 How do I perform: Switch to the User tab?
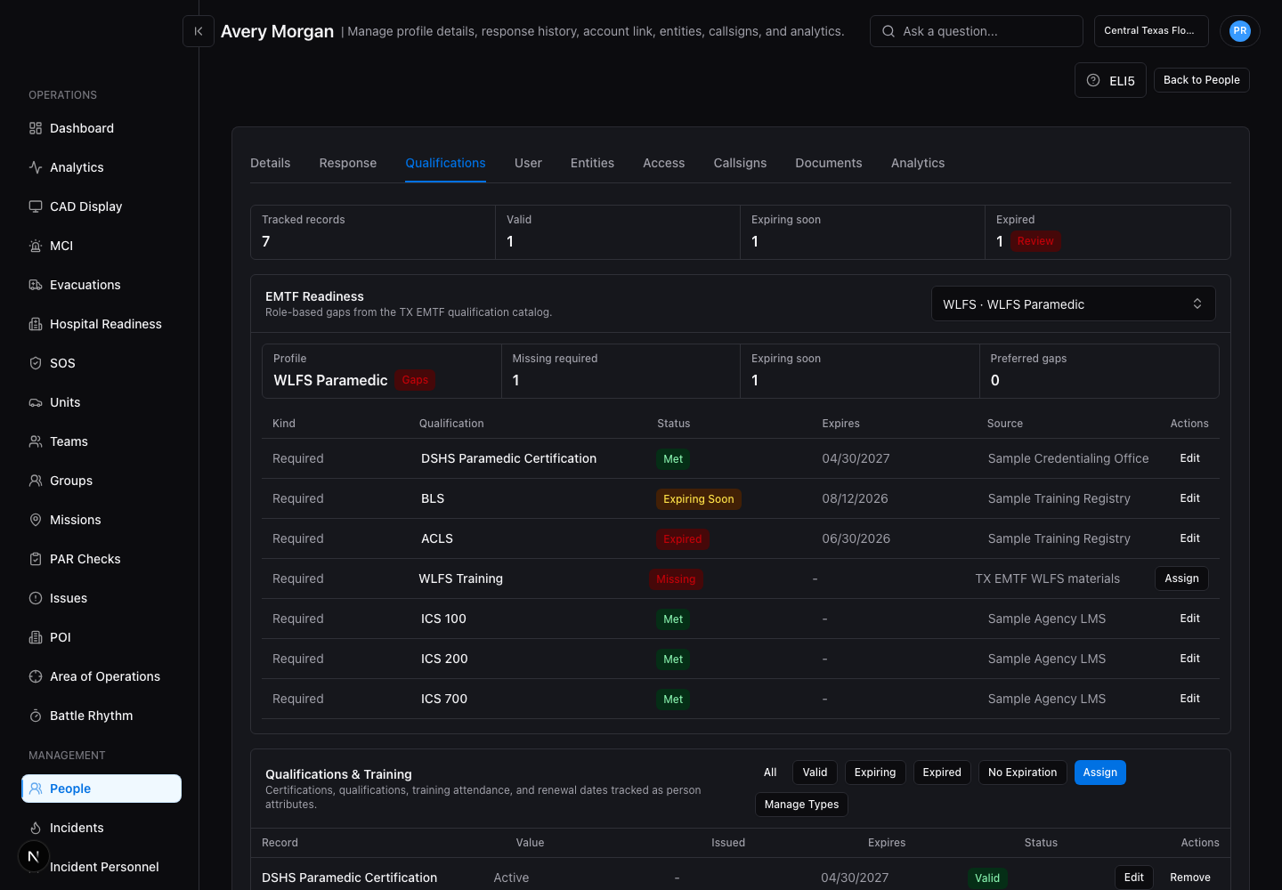[528, 163]
